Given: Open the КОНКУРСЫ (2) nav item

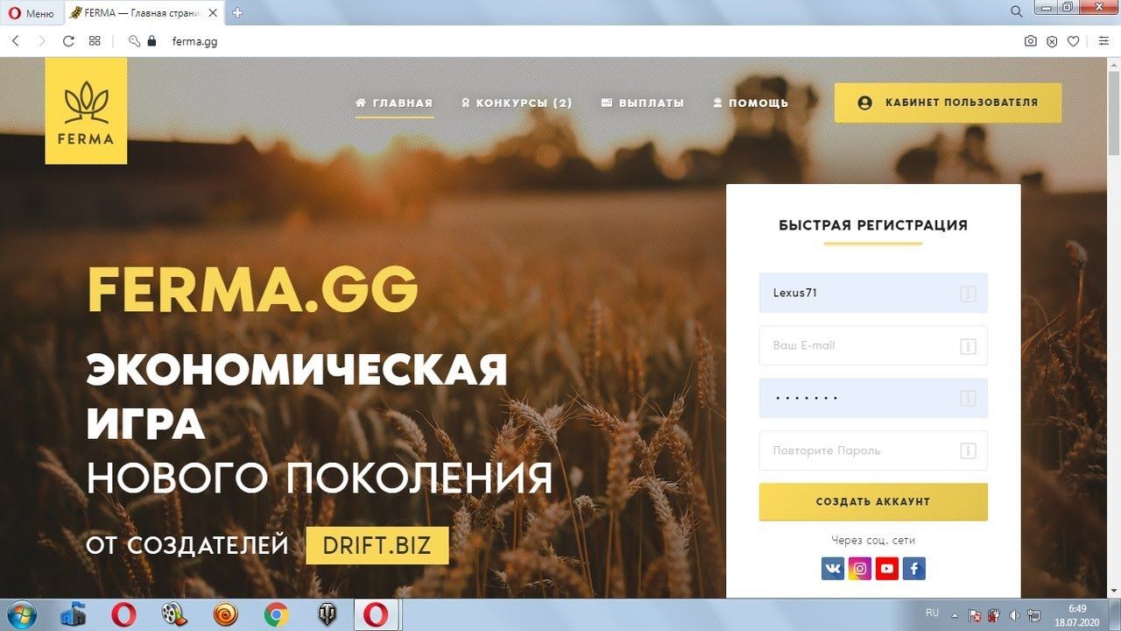Looking at the screenshot, I should coord(517,103).
